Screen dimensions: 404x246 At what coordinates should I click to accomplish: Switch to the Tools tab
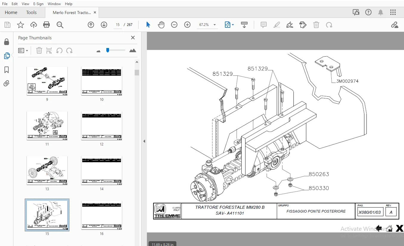pyautogui.click(x=31, y=13)
